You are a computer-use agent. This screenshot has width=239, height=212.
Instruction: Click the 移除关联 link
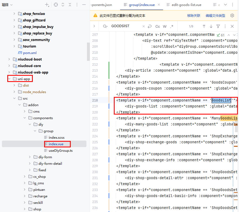[x=193, y=16]
